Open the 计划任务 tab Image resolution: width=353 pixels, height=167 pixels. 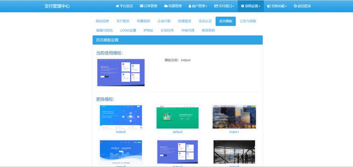pos(167,30)
